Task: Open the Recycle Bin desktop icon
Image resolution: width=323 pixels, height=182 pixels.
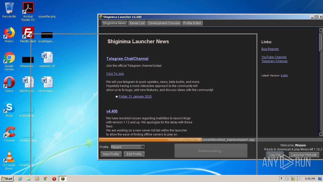Action: pos(9,10)
